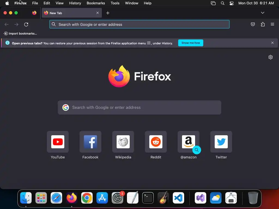The image size is (279, 209).
Task: Open the YouTube shortcut tile
Action: tap(58, 142)
